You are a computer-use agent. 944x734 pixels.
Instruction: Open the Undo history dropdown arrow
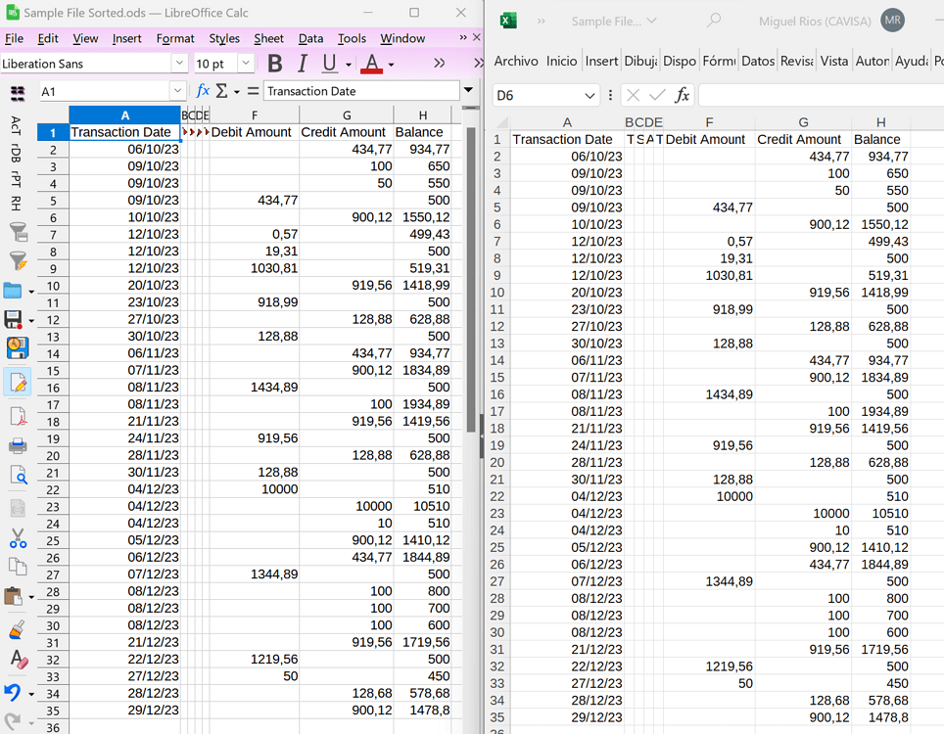pyautogui.click(x=30, y=694)
